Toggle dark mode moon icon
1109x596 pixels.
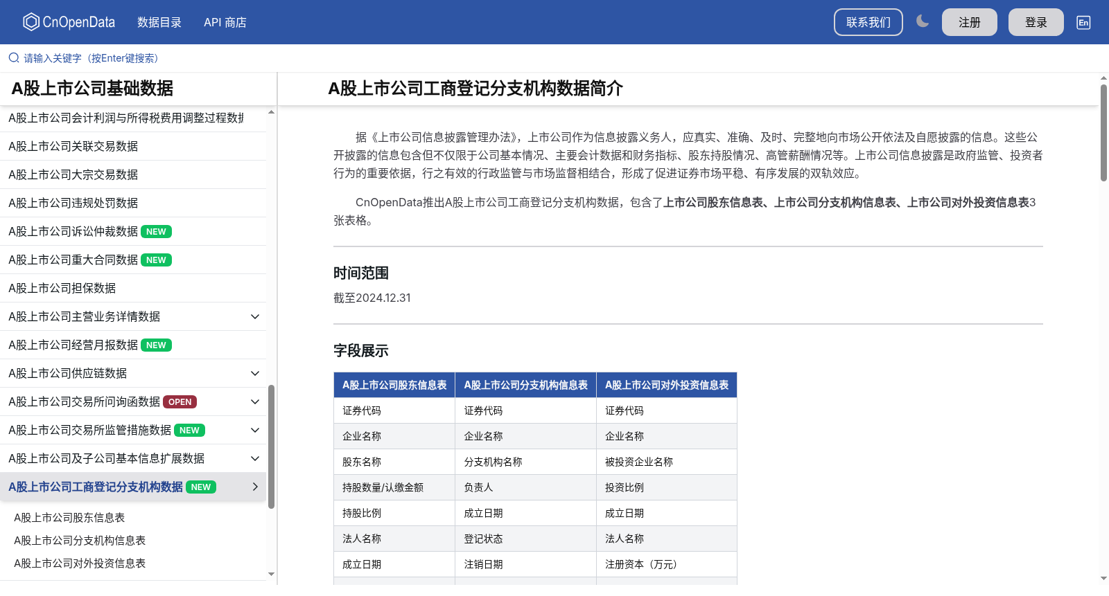tap(923, 21)
